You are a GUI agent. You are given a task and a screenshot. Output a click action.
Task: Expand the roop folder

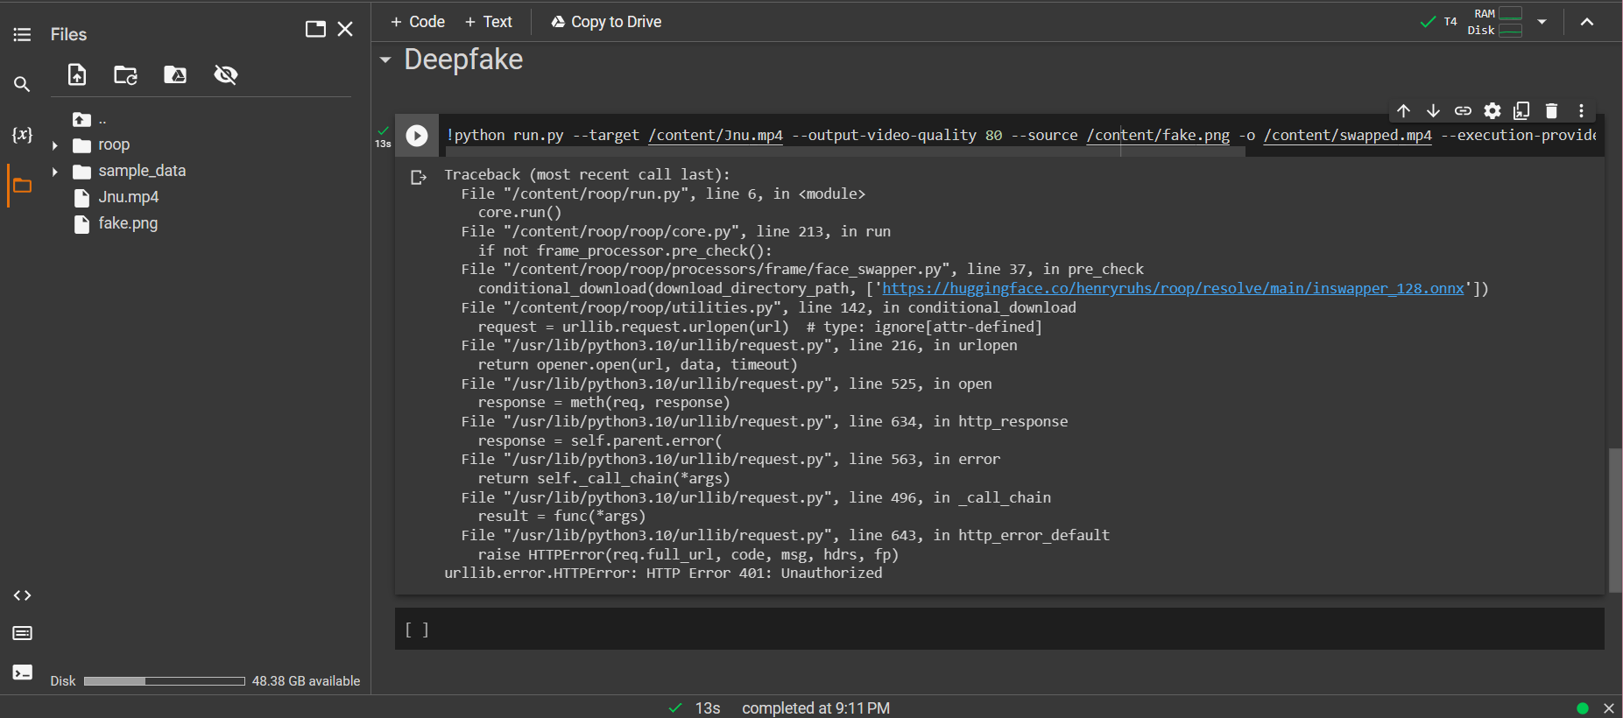tap(55, 145)
